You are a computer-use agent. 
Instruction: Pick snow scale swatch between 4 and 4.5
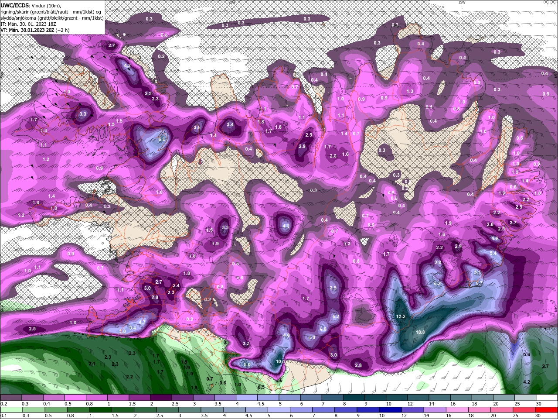click(x=246, y=398)
